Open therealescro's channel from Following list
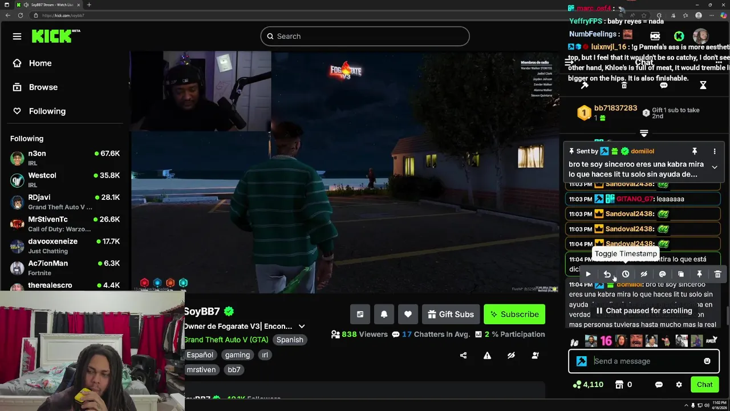The image size is (730, 411). pos(66,285)
